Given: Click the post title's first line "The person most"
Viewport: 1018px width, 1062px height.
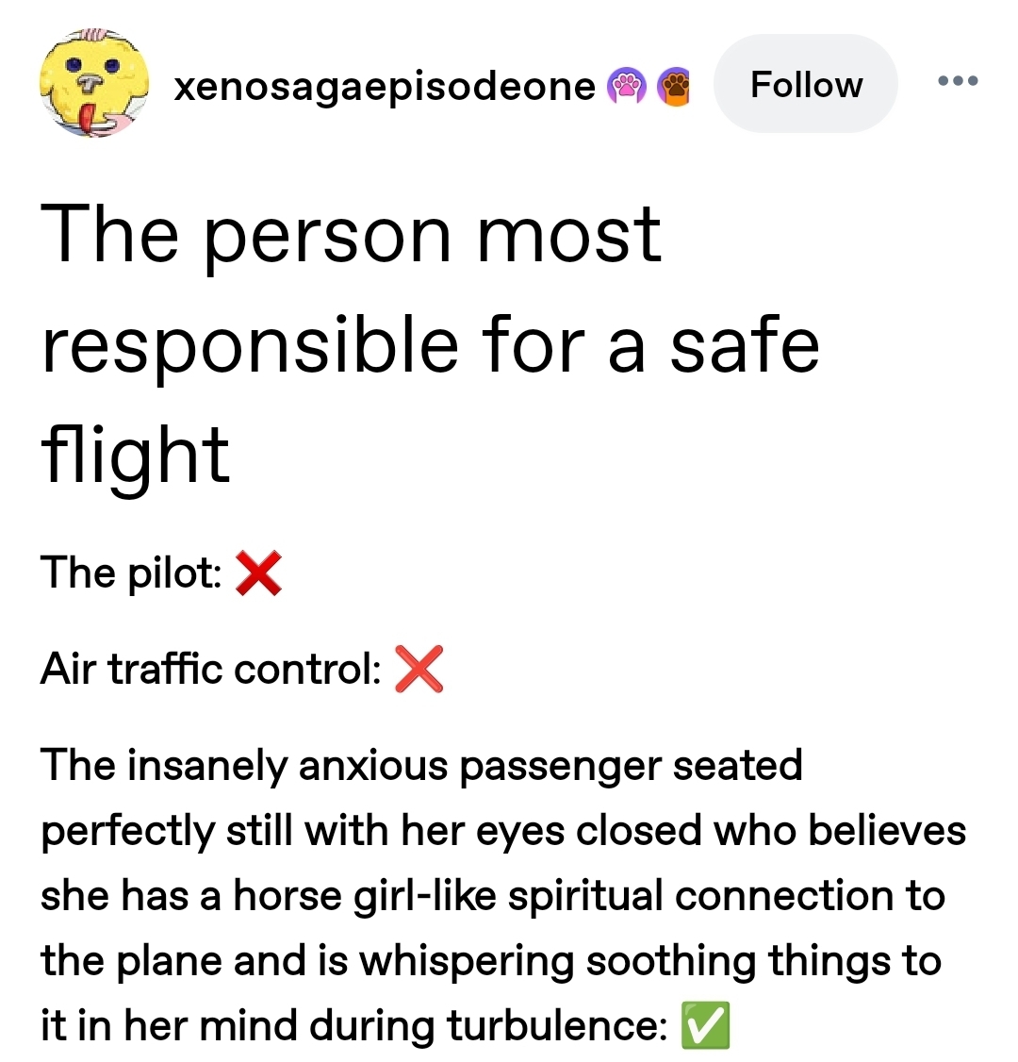Looking at the screenshot, I should 351,235.
